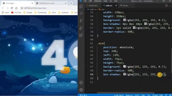Image resolution: width=172 pixels, height=96 pixels.
Task: Click the horizontal scrollbar in editor
Action: tap(126, 93)
